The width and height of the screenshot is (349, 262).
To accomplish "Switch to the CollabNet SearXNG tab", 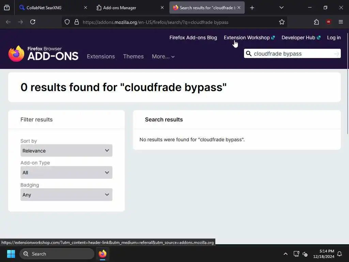I will tap(53, 8).
